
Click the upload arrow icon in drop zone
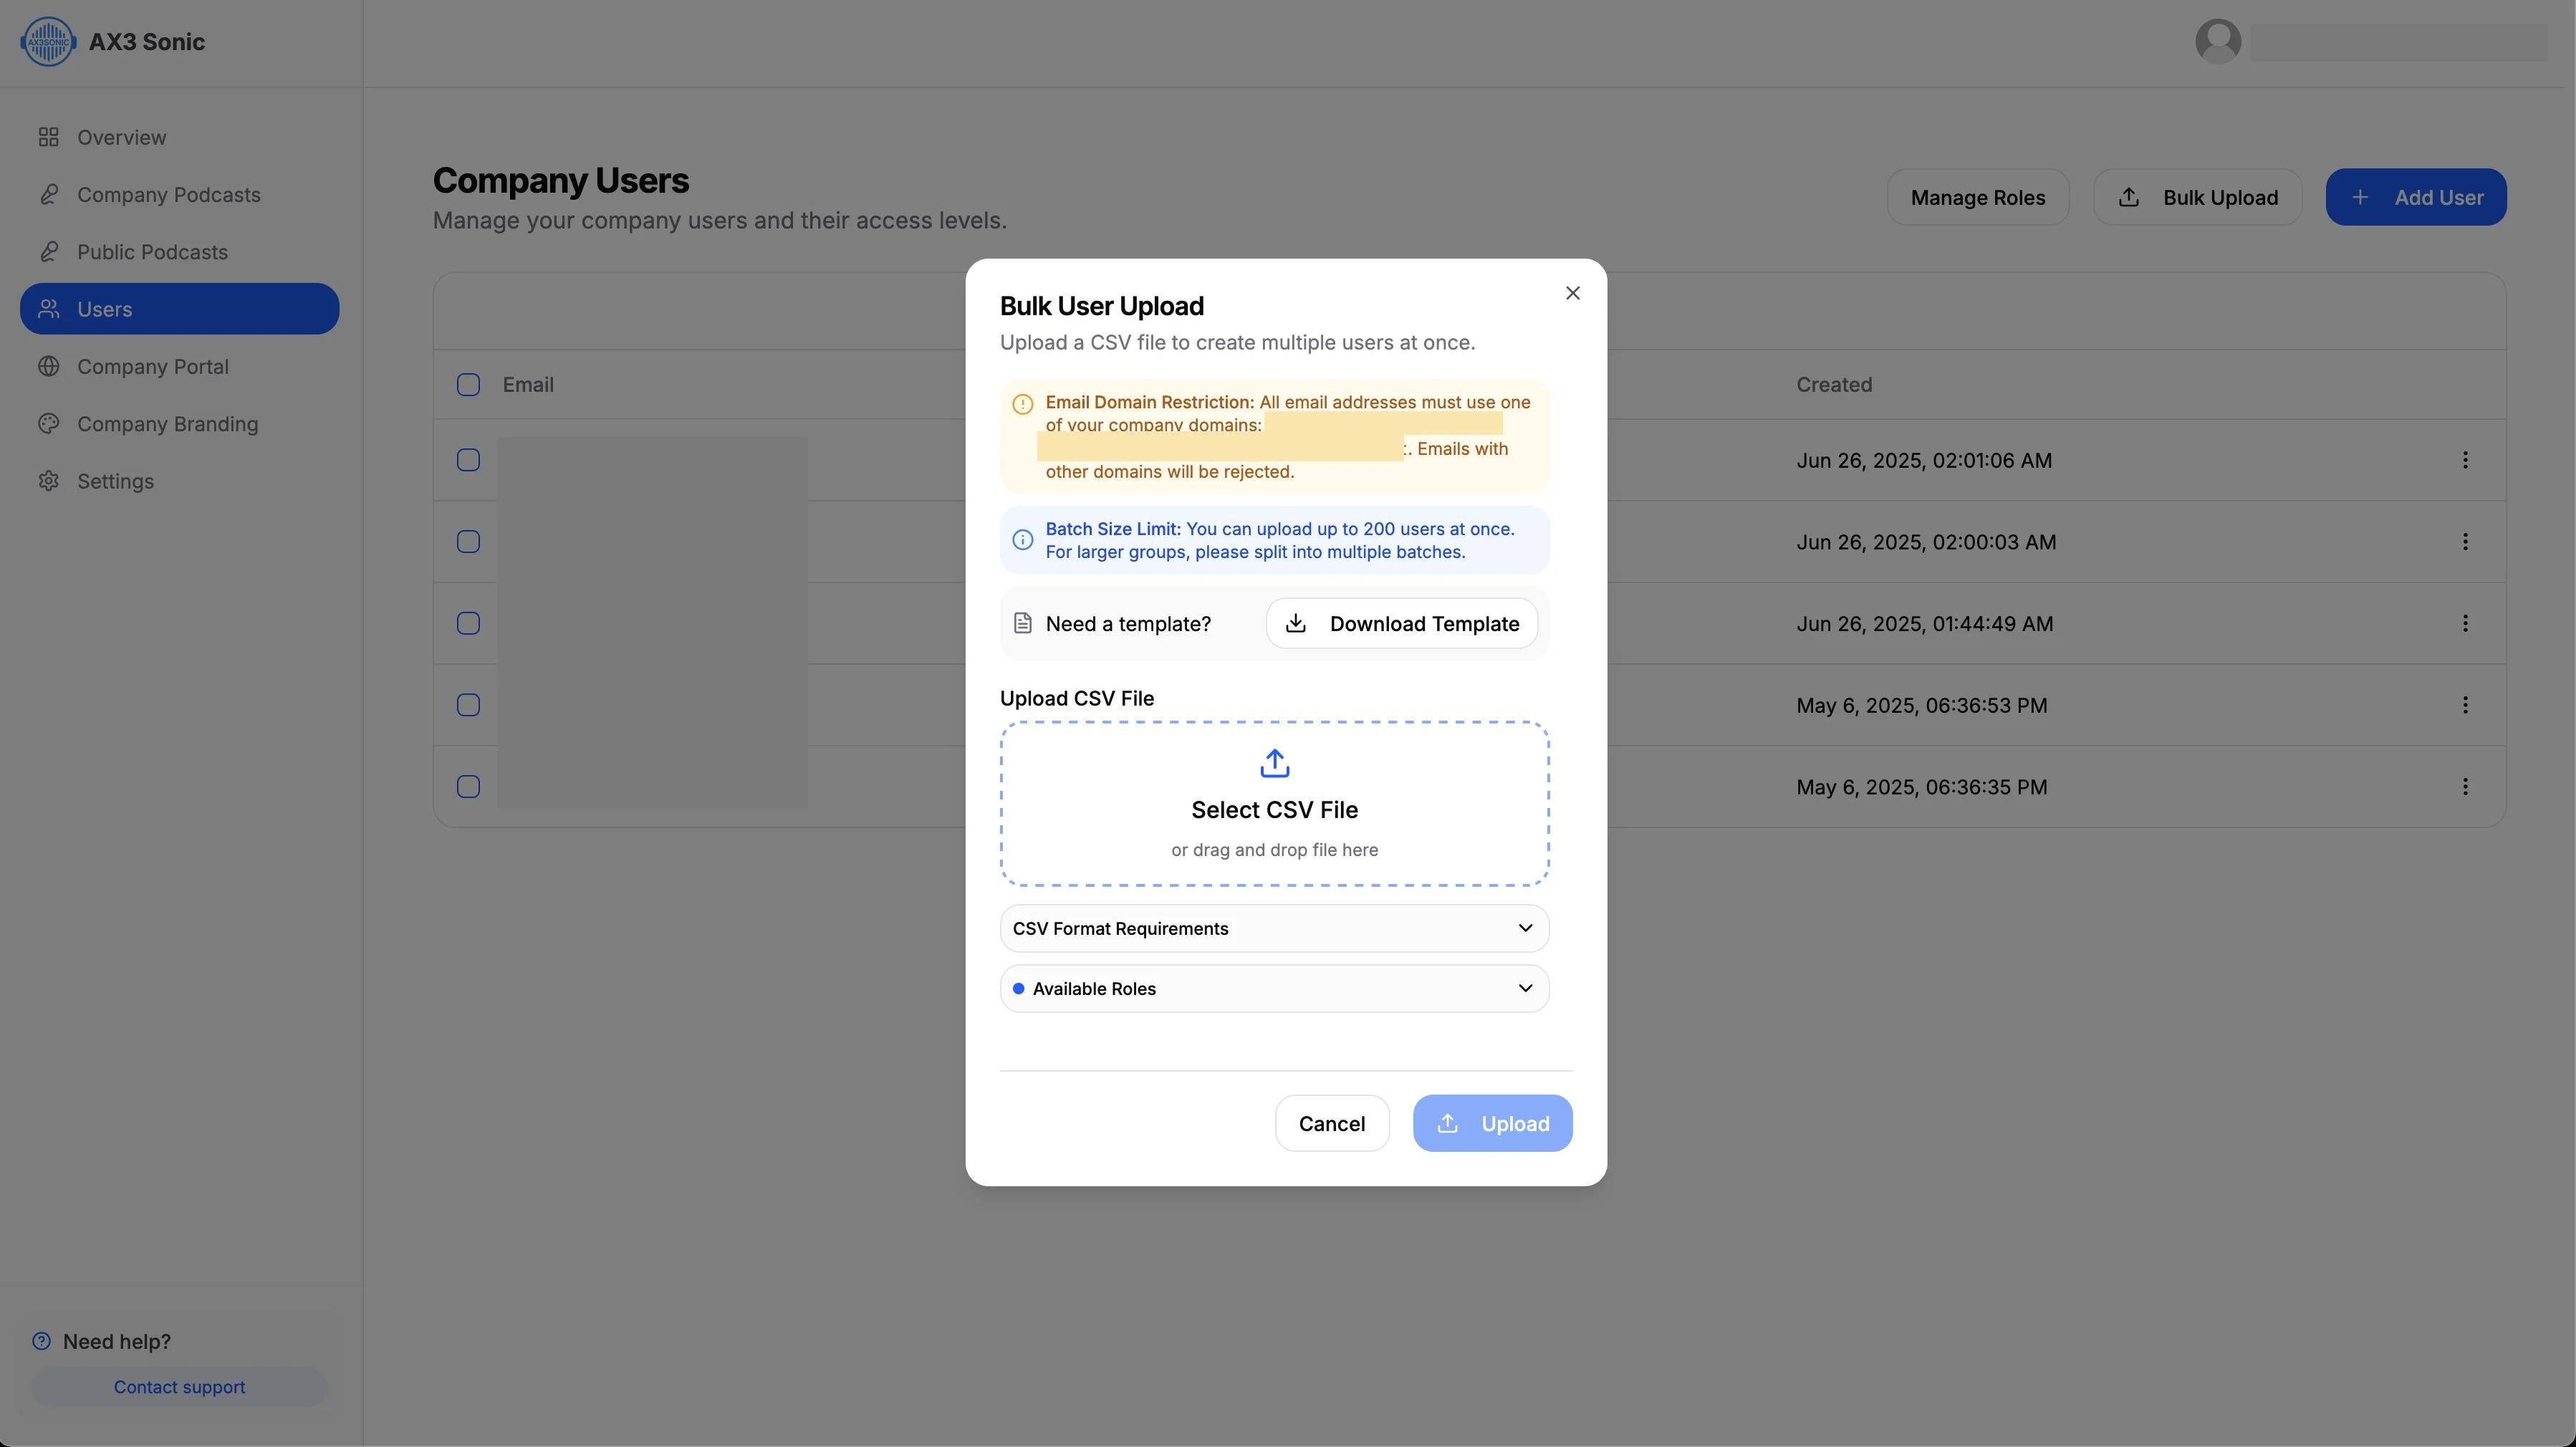click(1274, 763)
